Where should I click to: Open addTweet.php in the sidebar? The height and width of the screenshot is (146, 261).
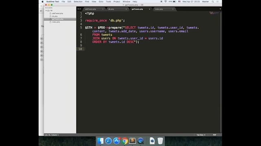(58, 13)
